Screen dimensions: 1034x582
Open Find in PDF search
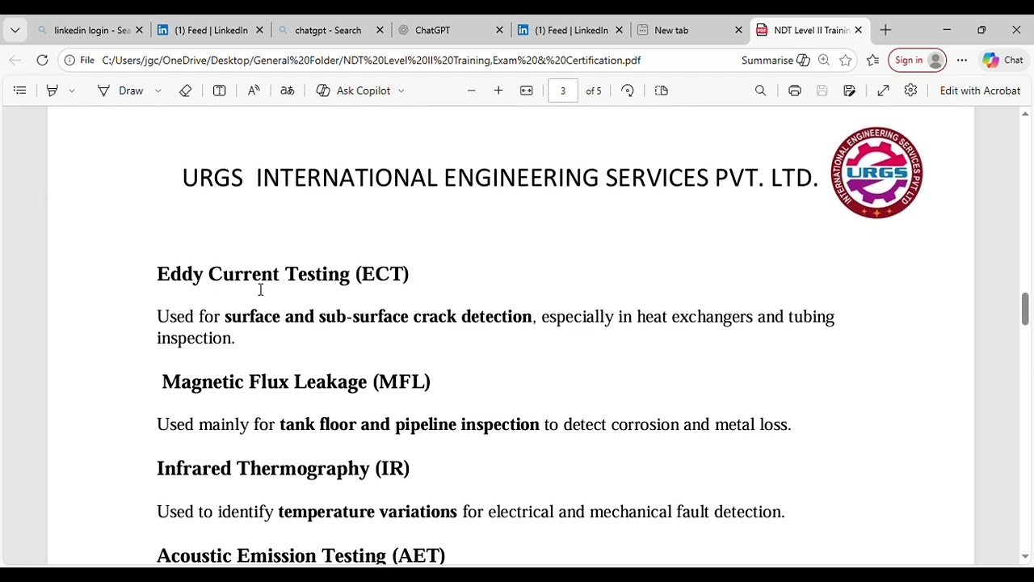760,91
